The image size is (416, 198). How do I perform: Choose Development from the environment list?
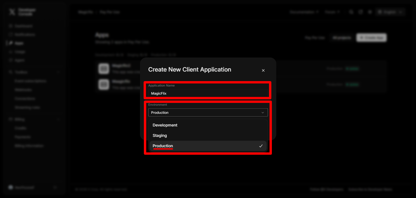[208, 125]
